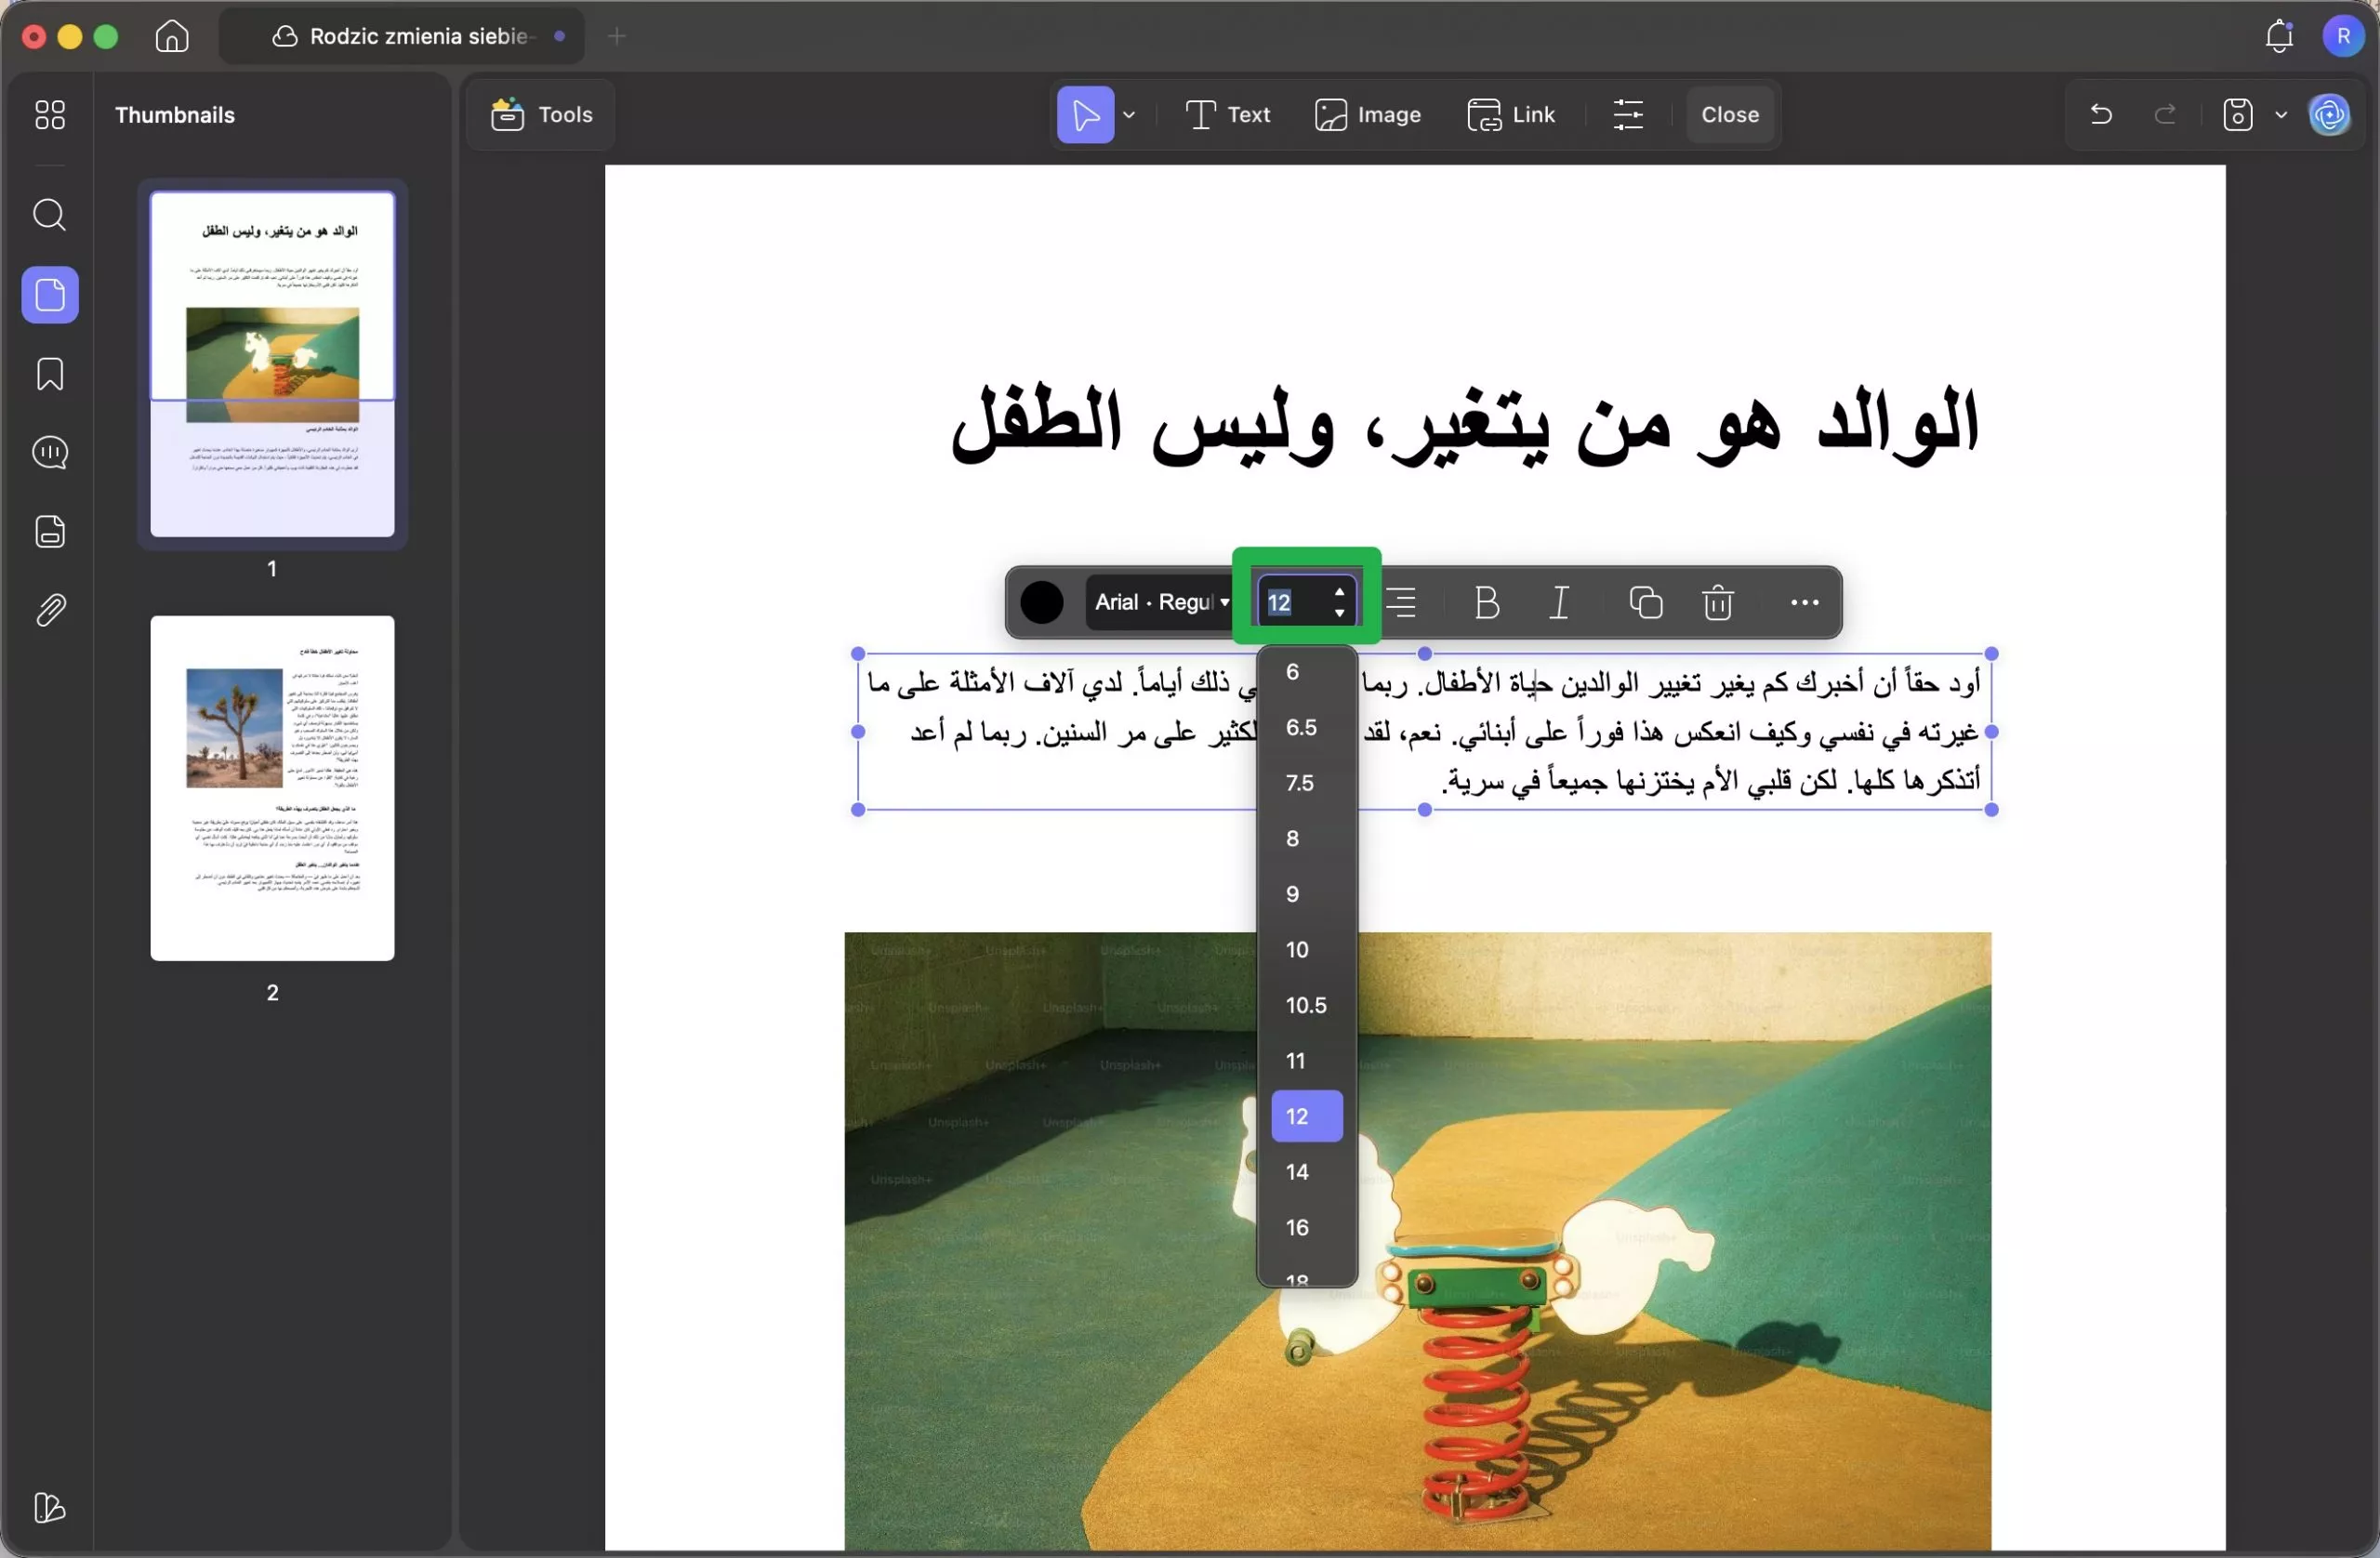
Task: Delete the selected text box with trash icon
Action: (x=1717, y=602)
